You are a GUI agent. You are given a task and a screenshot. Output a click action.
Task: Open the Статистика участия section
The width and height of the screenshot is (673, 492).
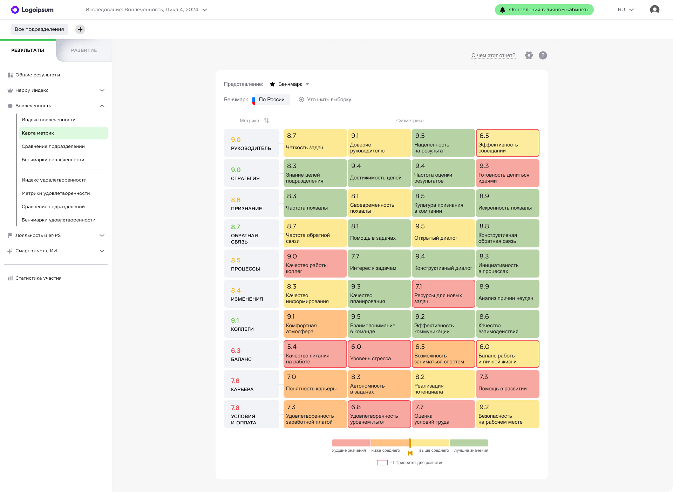(x=38, y=278)
